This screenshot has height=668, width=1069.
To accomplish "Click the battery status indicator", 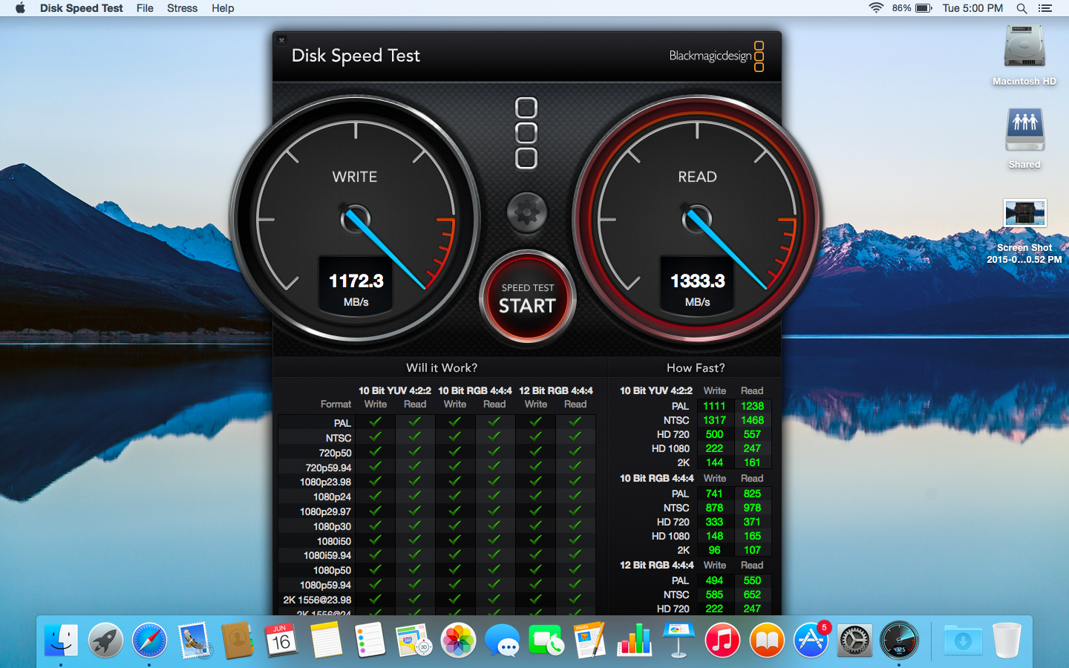I will click(912, 8).
